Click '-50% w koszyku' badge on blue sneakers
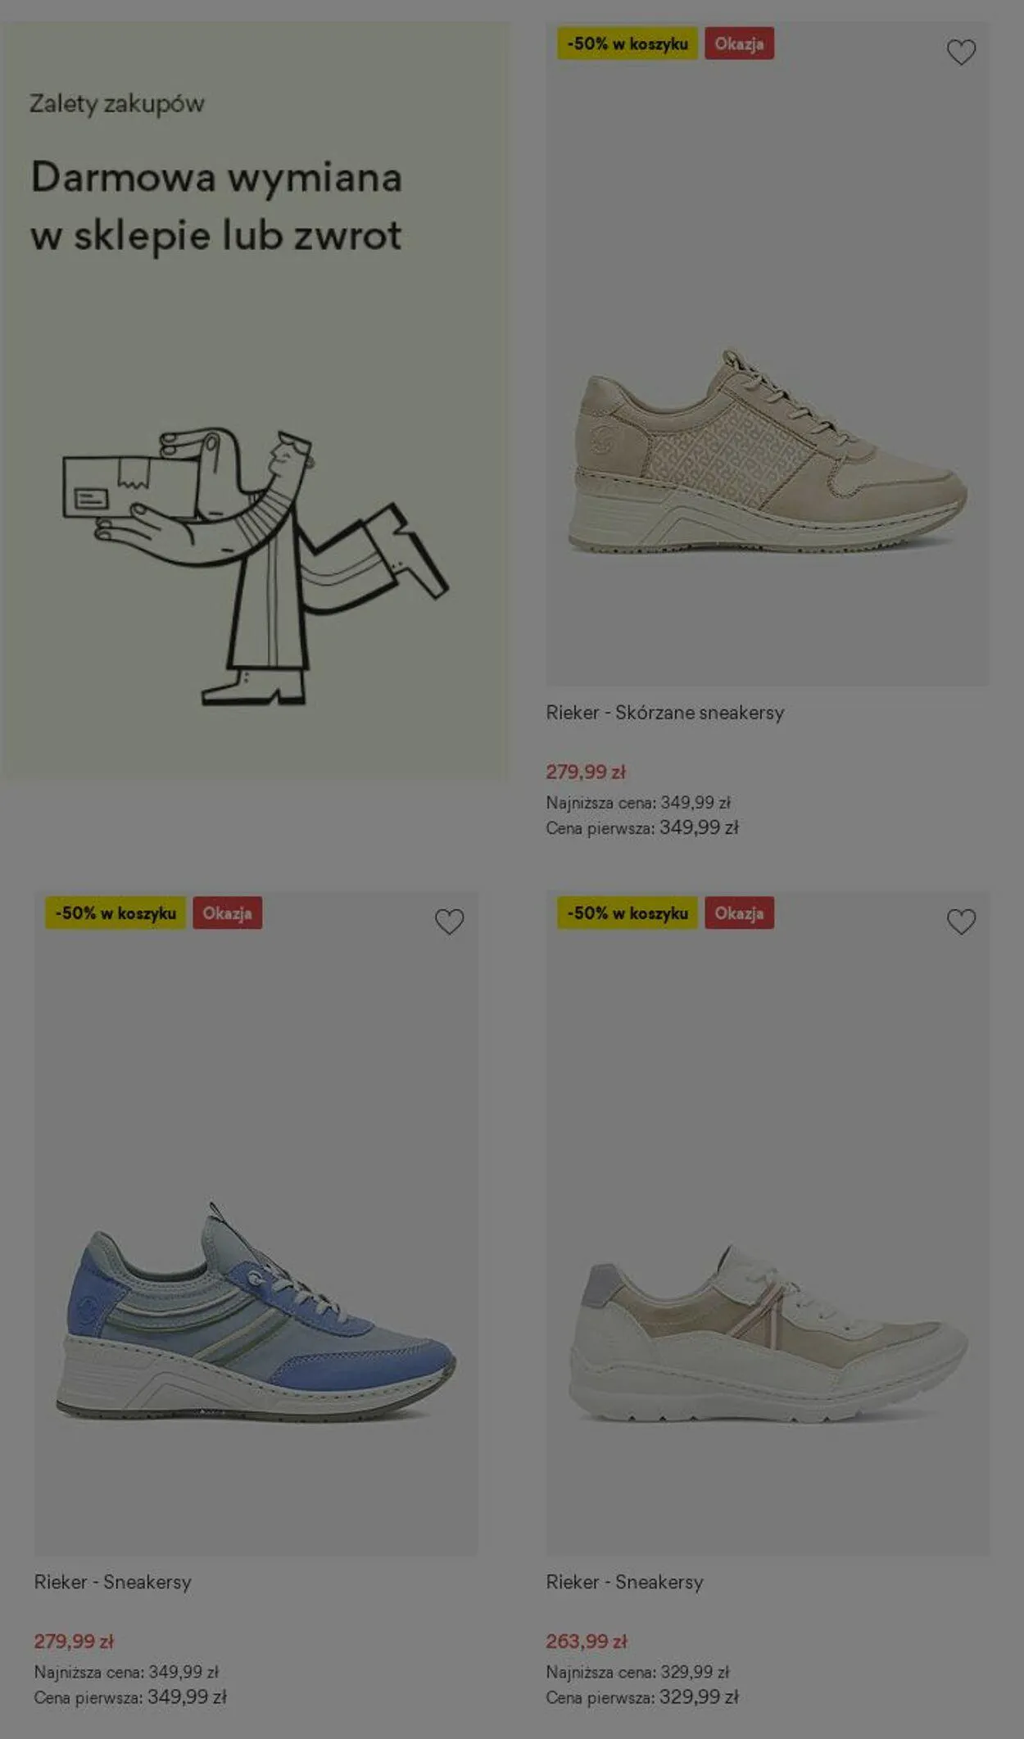Viewport: 1024px width, 1739px height. [x=116, y=913]
